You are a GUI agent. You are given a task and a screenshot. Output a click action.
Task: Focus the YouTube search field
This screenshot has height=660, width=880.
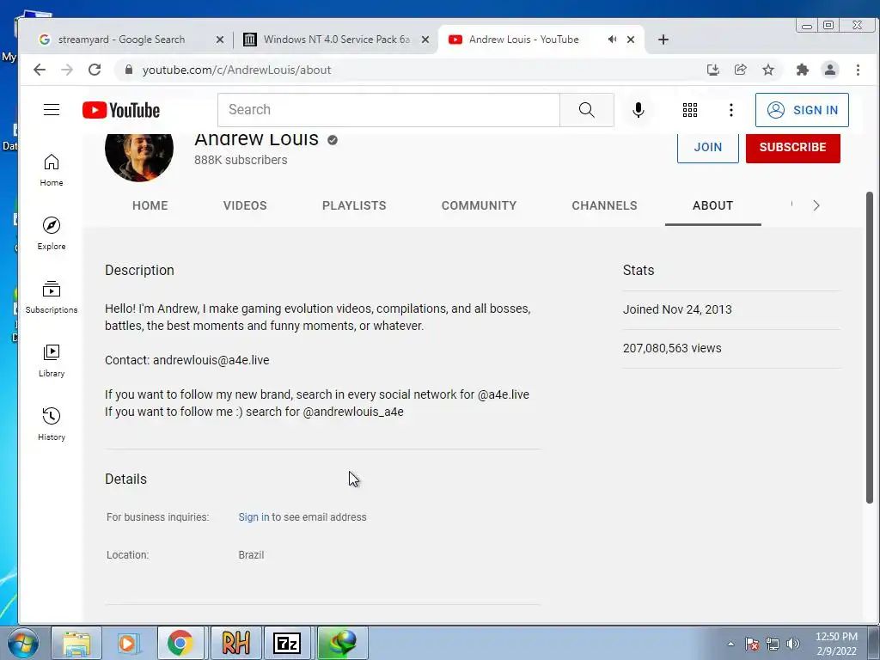(388, 109)
